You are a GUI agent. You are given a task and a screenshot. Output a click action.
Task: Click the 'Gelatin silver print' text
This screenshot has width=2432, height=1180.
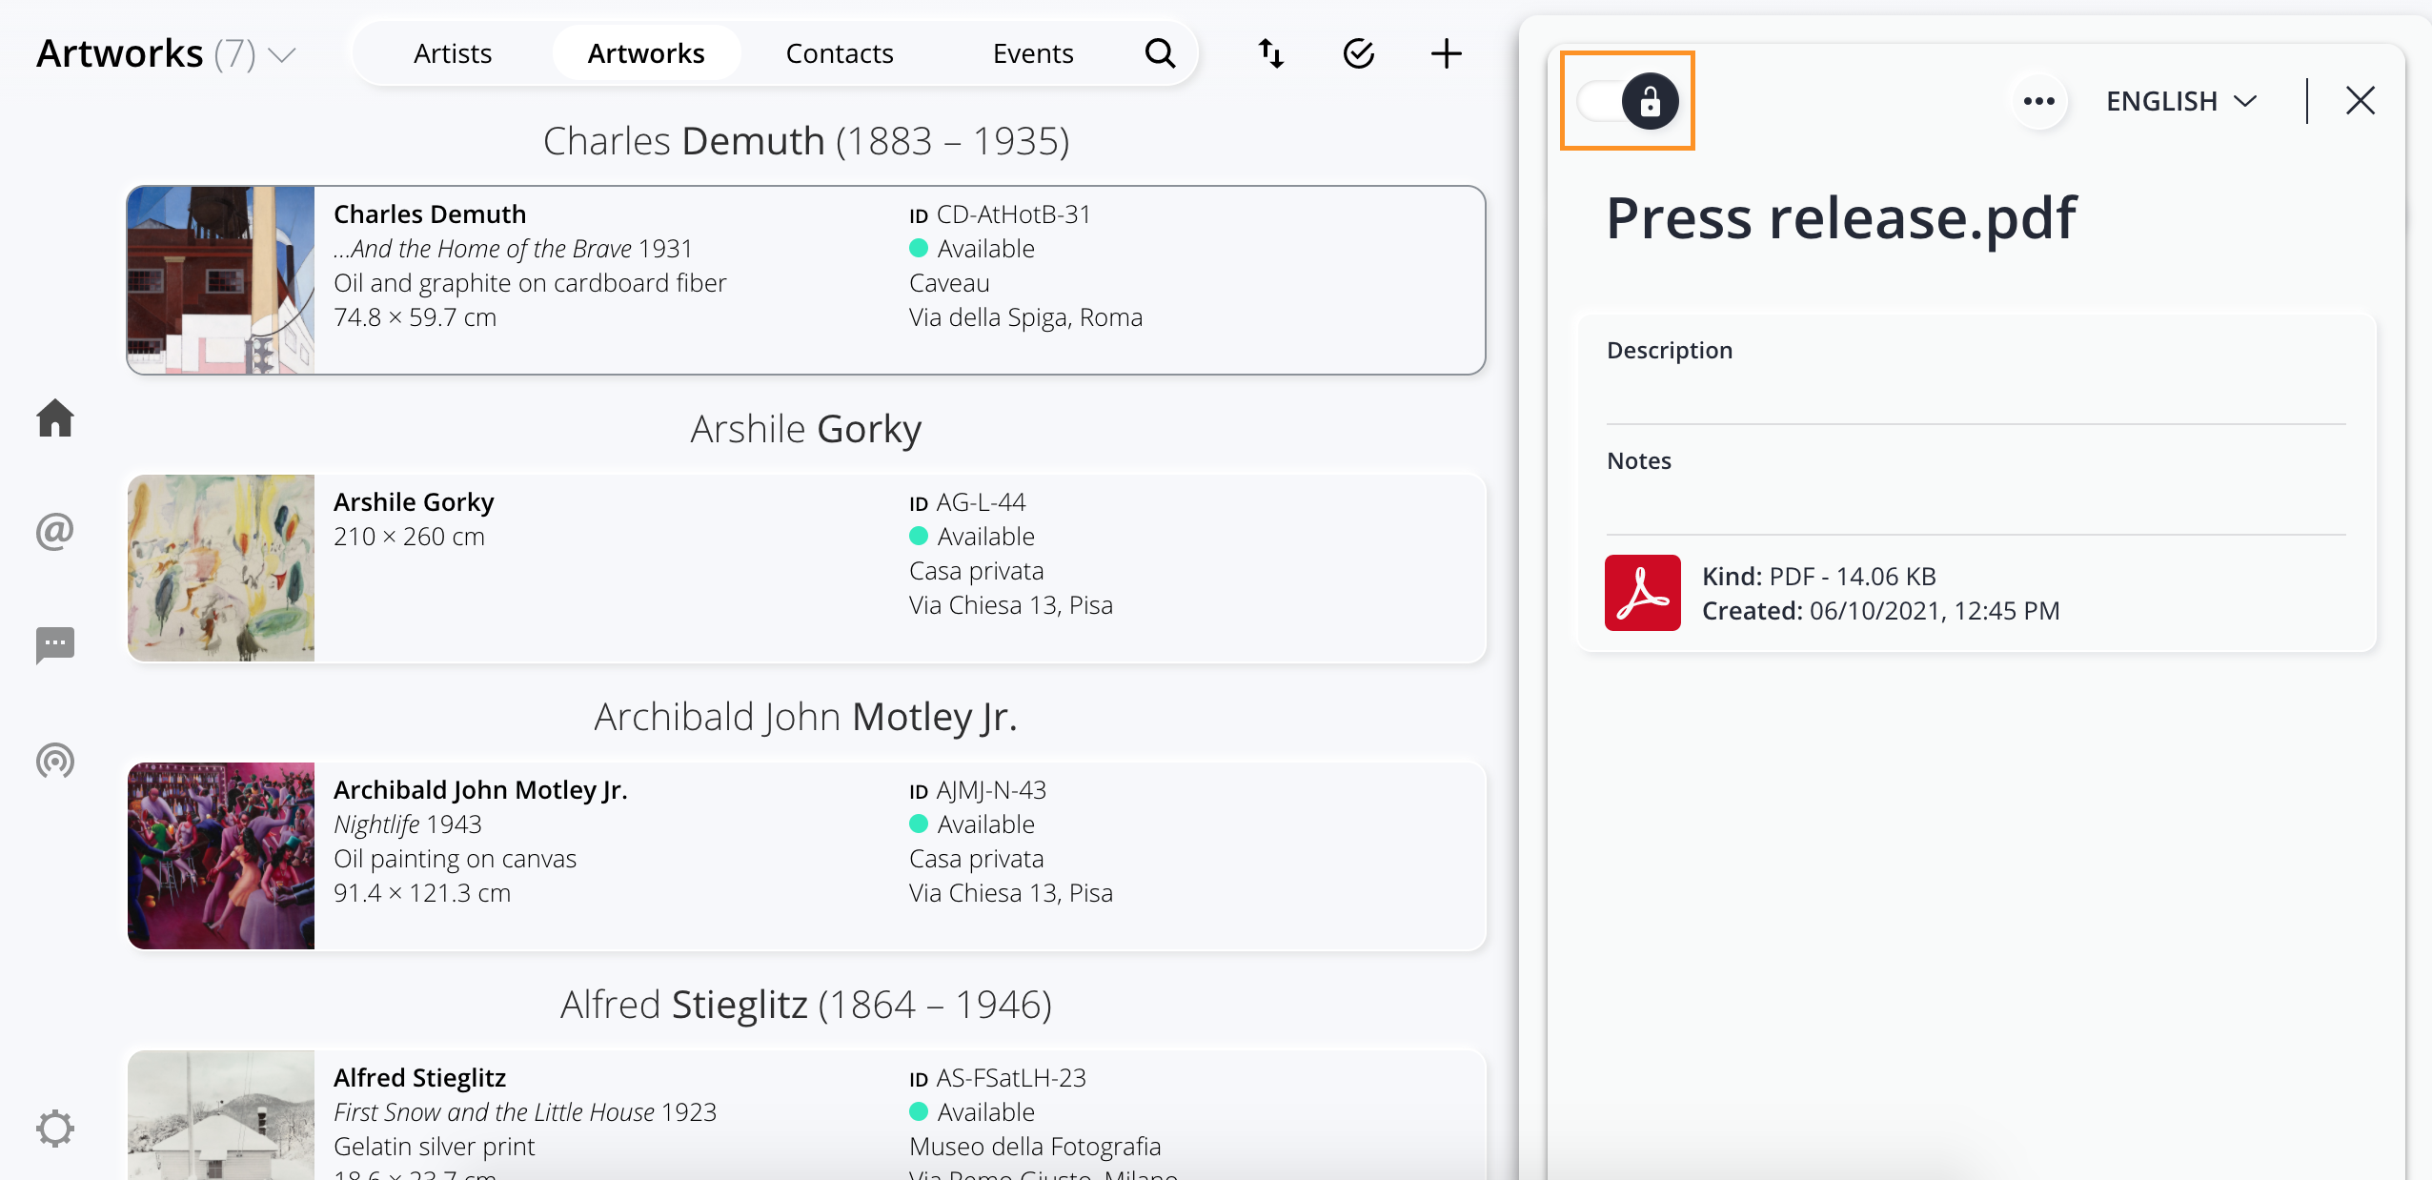(434, 1147)
